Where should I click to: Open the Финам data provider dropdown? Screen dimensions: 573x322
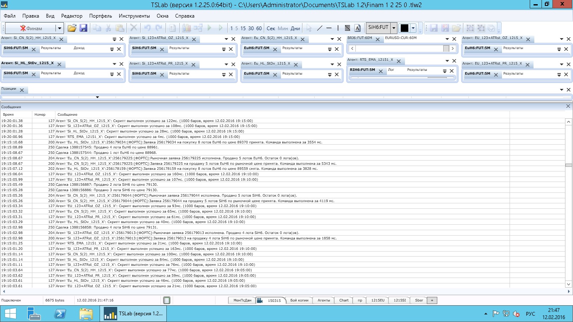click(60, 28)
